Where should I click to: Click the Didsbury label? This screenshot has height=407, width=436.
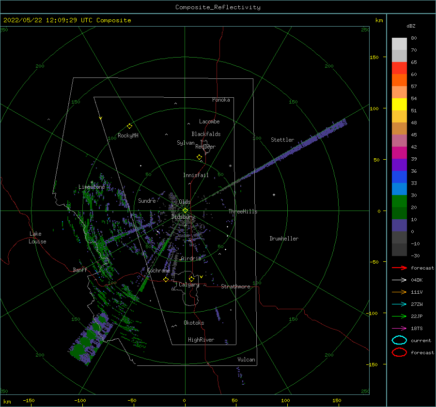click(x=183, y=217)
